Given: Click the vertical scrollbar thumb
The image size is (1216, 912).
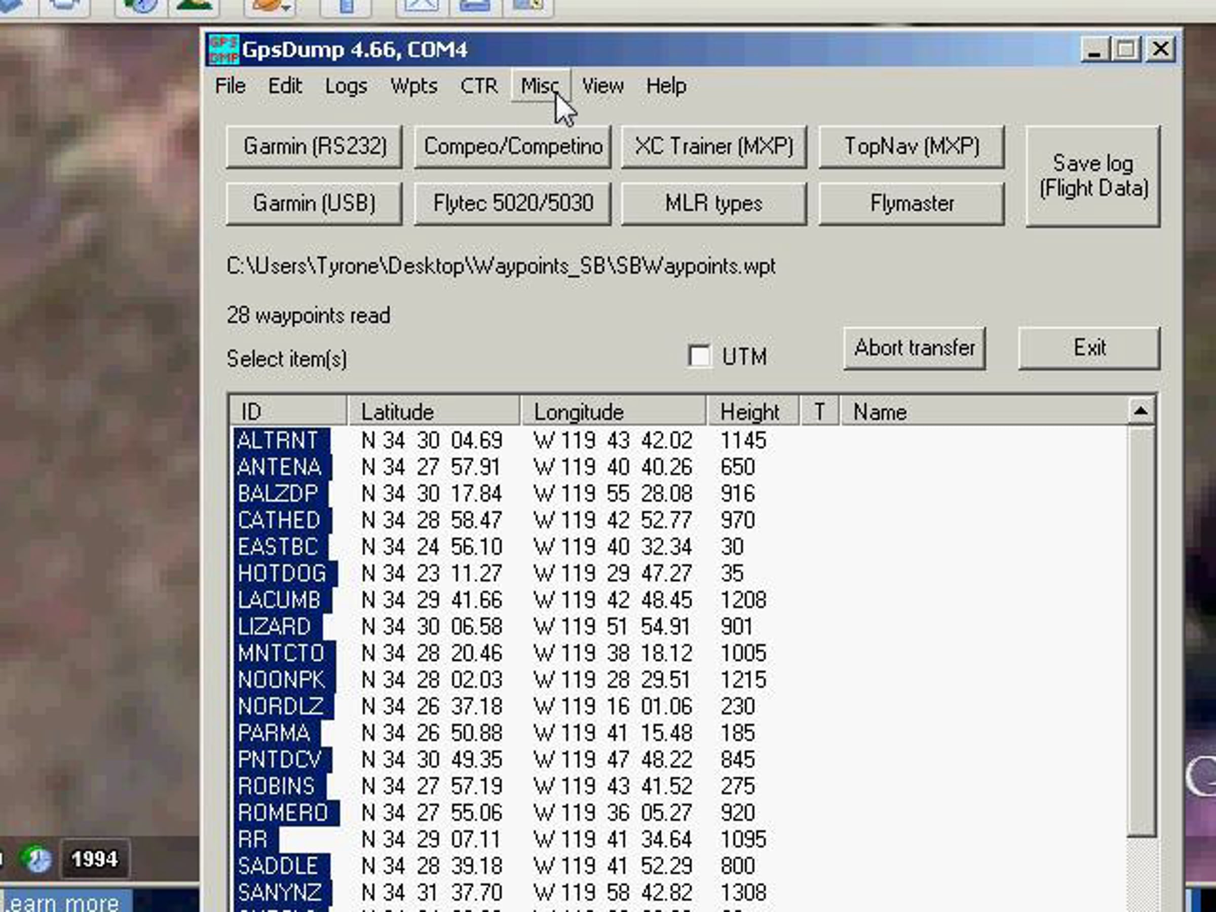Looking at the screenshot, I should [x=1141, y=630].
